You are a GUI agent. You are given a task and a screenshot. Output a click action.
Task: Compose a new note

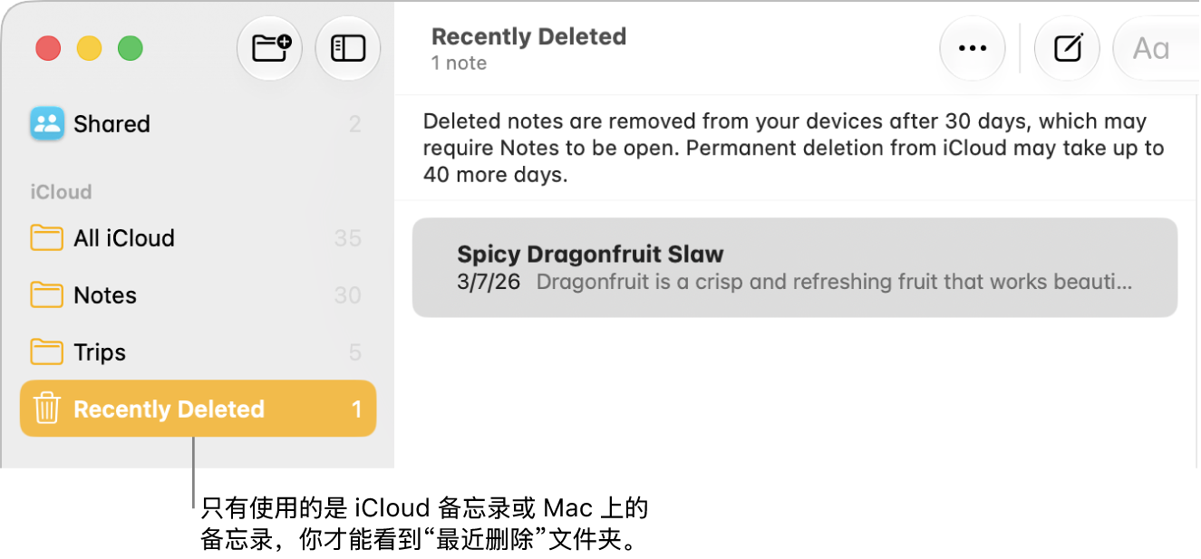coord(1068,48)
